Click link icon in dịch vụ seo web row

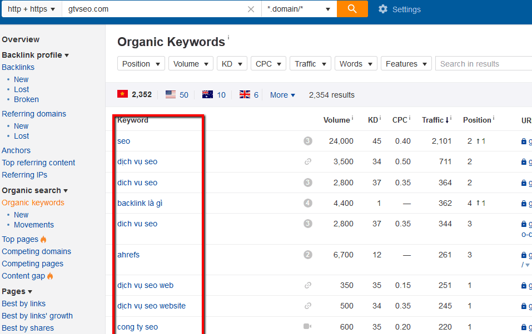(x=308, y=285)
